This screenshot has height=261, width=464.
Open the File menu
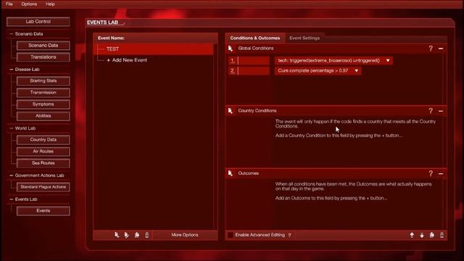9,4
